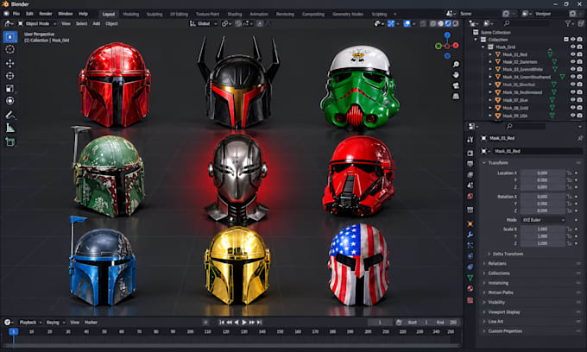Screen dimensions: 587x352
Task: Toggle visibility eye for Mask_02_Darkhorn
Action: [573, 62]
